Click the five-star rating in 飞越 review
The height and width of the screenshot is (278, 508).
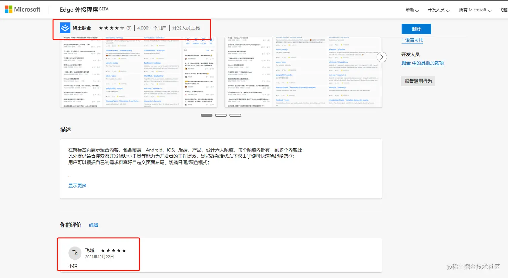114,251
